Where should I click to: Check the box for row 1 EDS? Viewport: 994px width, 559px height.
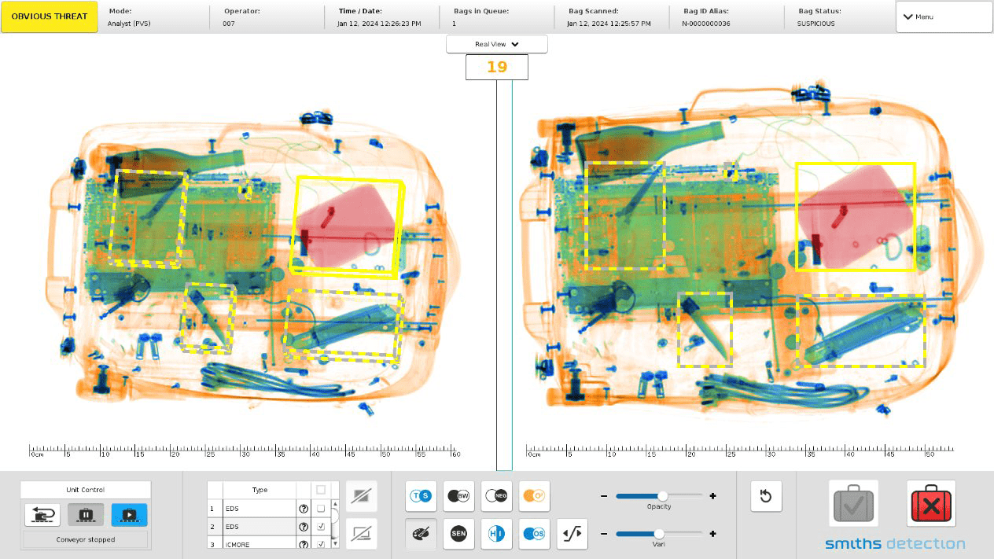click(321, 509)
